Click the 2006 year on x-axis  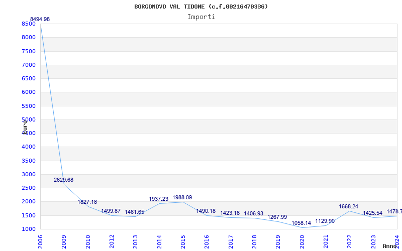(x=41, y=241)
